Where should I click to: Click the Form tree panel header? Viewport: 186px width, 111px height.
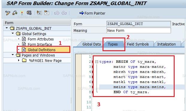coord(37,23)
